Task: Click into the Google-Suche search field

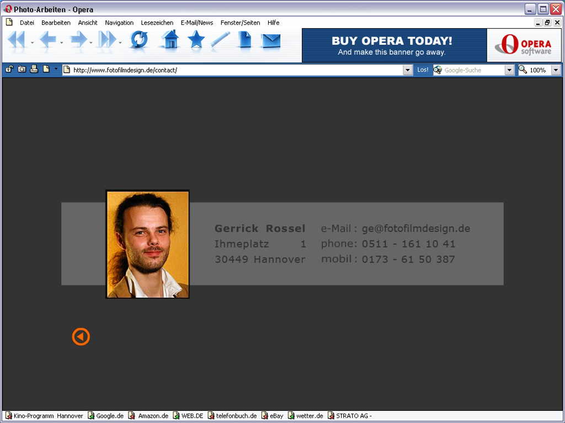Action: pos(469,70)
